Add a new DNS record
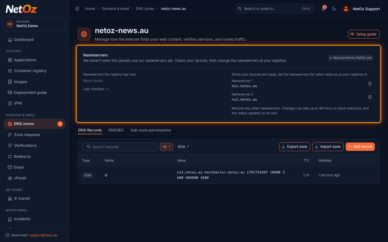388x242 pixels. click(x=360, y=147)
